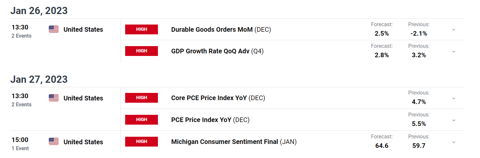The width and height of the screenshot is (480, 158).
Task: Open Core PCE Price Index YoY event
Action: (x=218, y=98)
